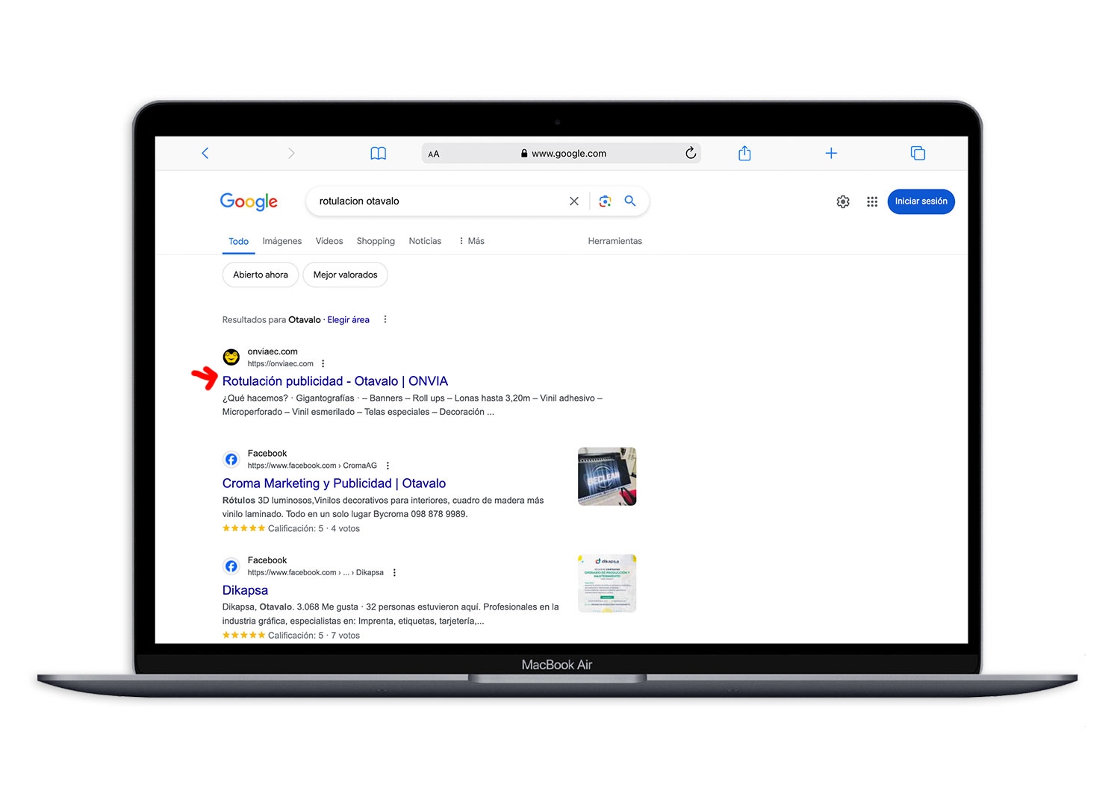Open Google apps grid icon
Viewport: 1120px width, 808px height.
pyautogui.click(x=871, y=201)
